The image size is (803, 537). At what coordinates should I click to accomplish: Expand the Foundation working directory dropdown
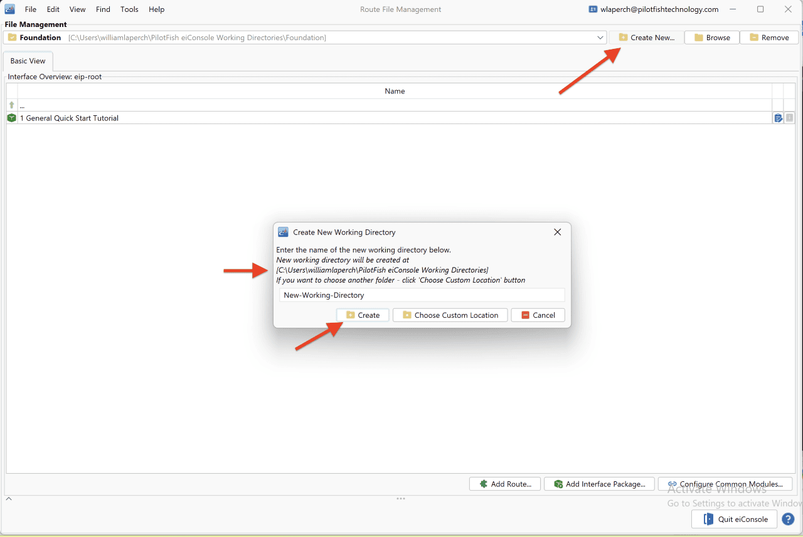point(600,38)
